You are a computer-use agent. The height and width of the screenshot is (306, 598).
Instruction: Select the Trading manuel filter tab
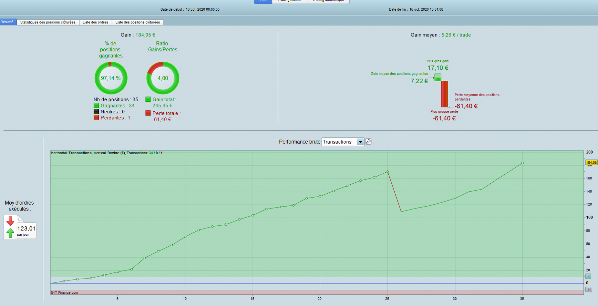coord(290,1)
